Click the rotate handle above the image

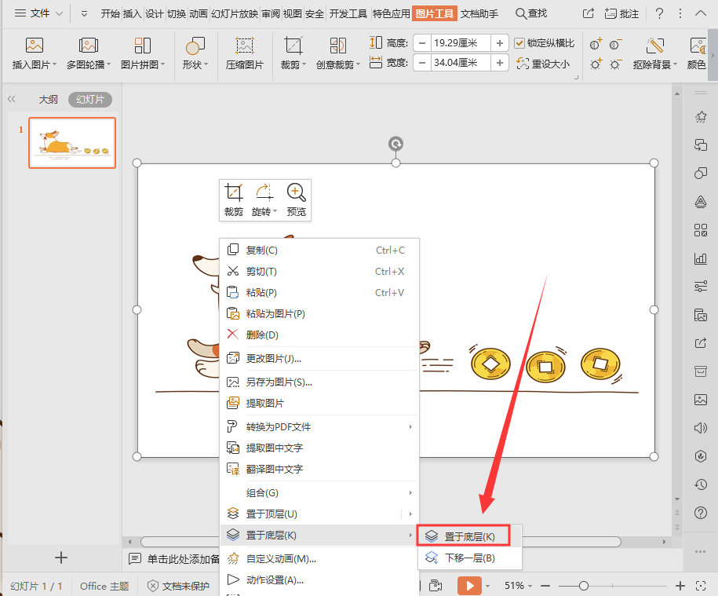pyautogui.click(x=396, y=144)
